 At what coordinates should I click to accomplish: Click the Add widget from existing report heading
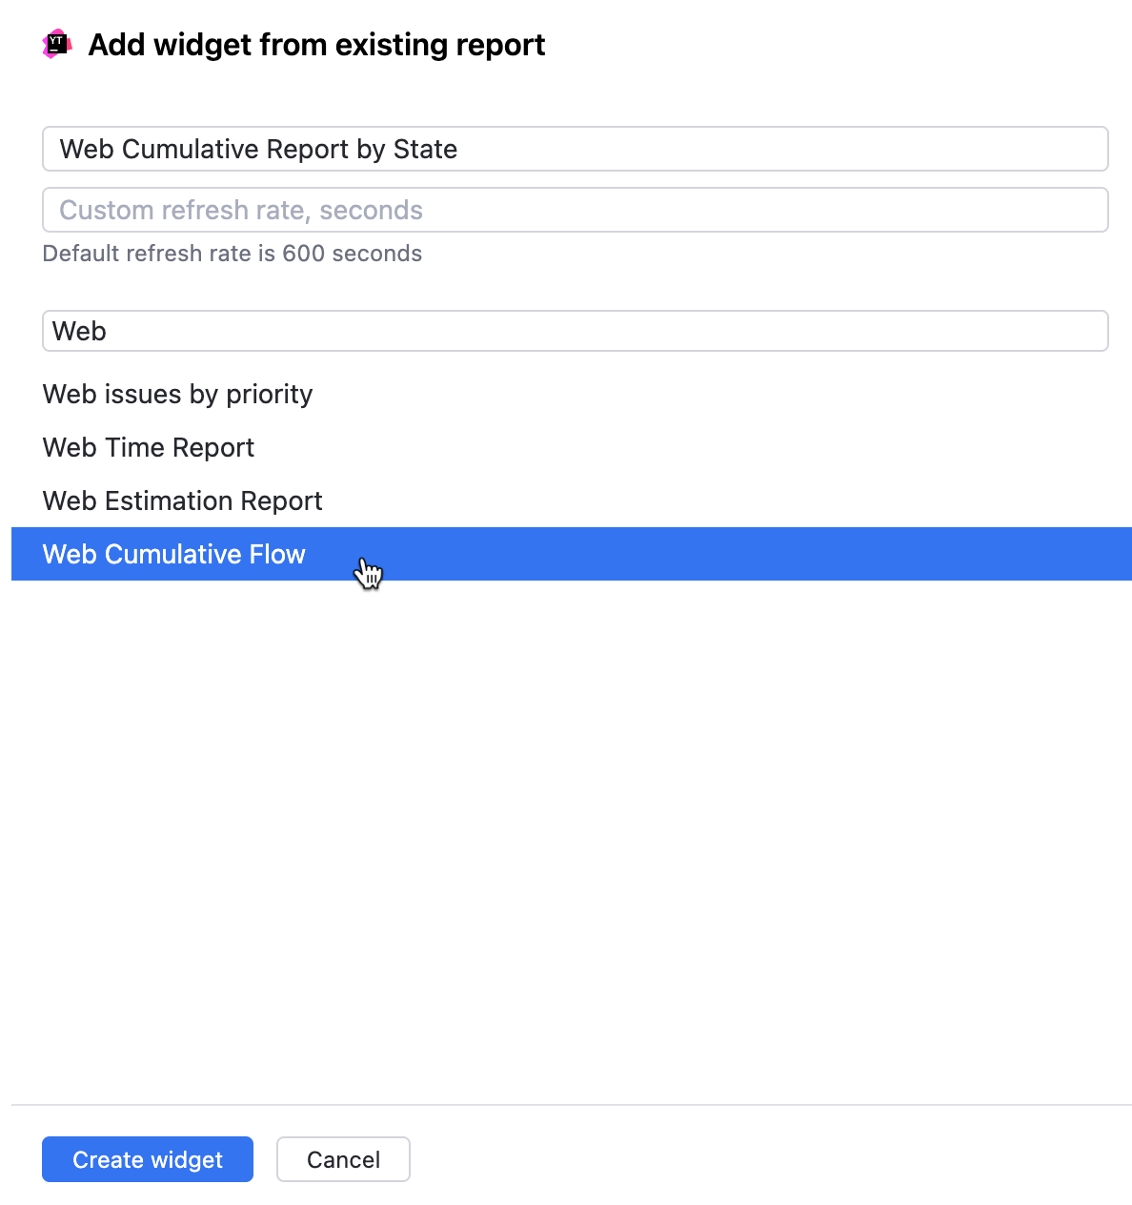click(x=316, y=45)
